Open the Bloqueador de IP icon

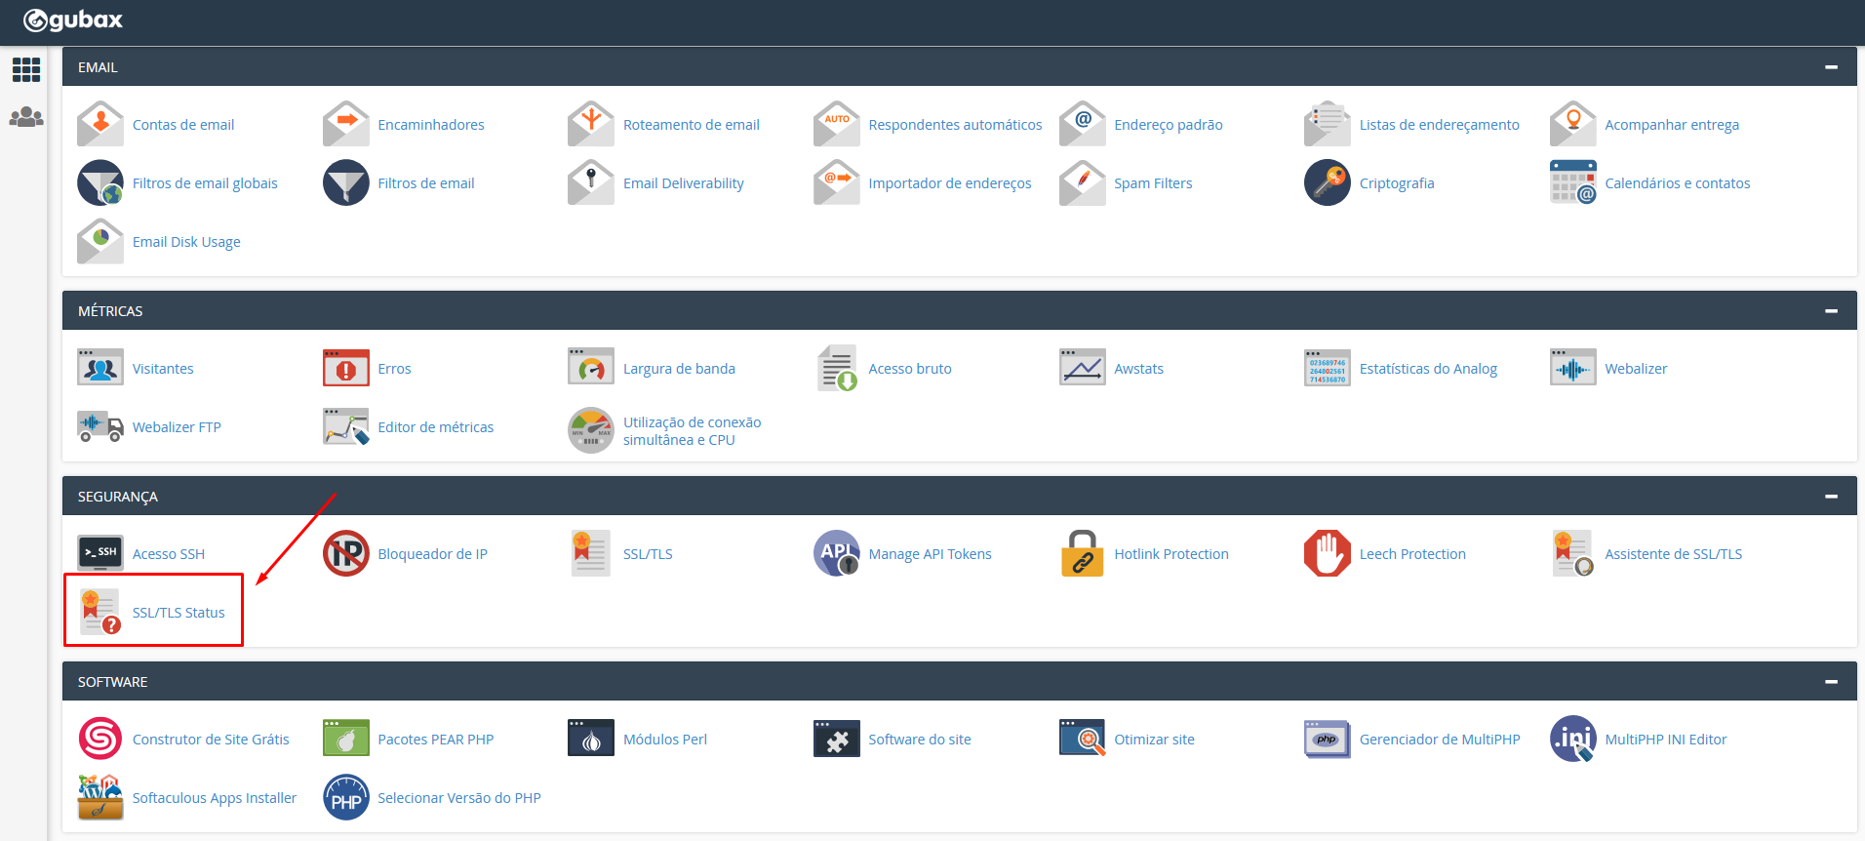345,553
